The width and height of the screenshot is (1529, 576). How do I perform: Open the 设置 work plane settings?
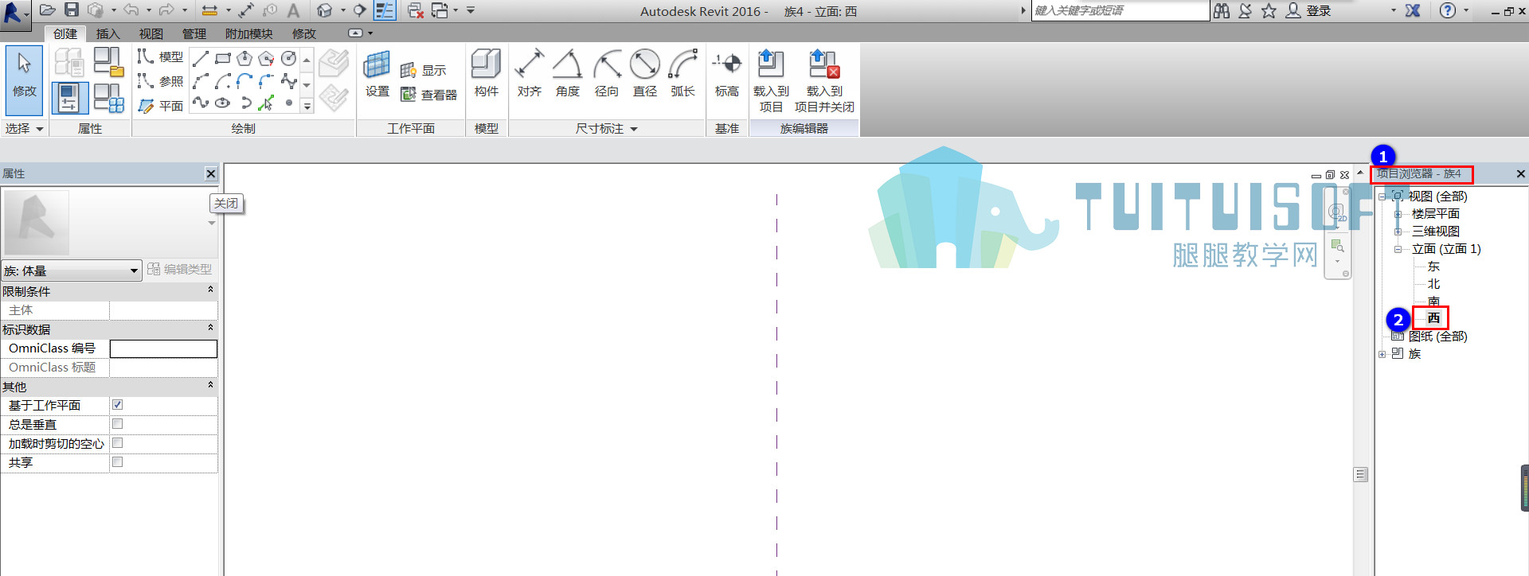[x=377, y=73]
